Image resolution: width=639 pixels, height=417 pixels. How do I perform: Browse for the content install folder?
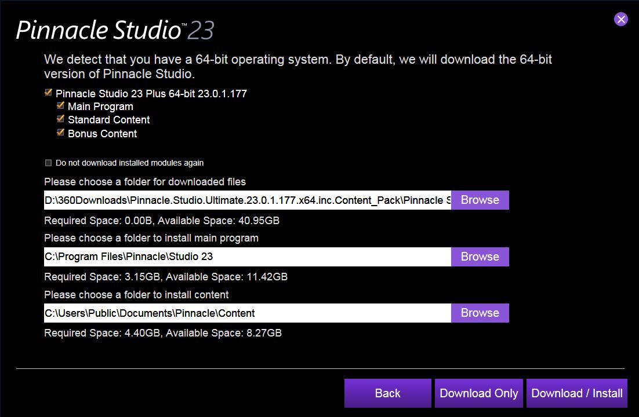480,313
